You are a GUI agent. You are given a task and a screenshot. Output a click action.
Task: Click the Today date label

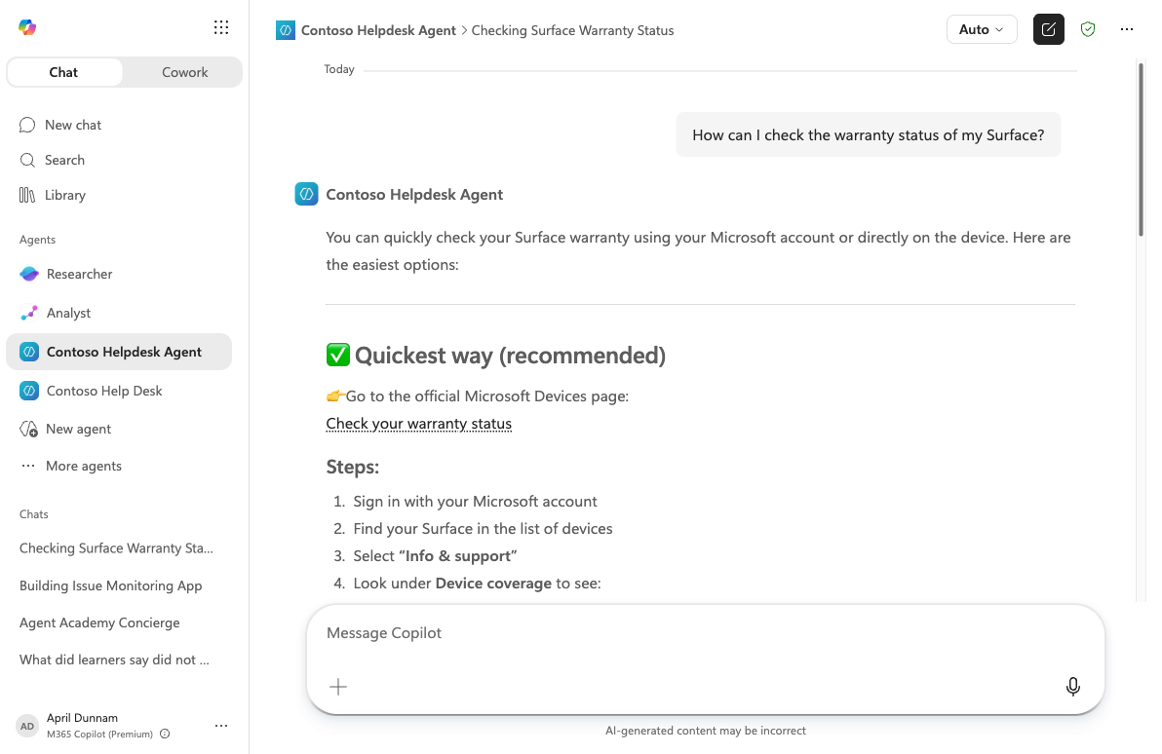pos(339,69)
